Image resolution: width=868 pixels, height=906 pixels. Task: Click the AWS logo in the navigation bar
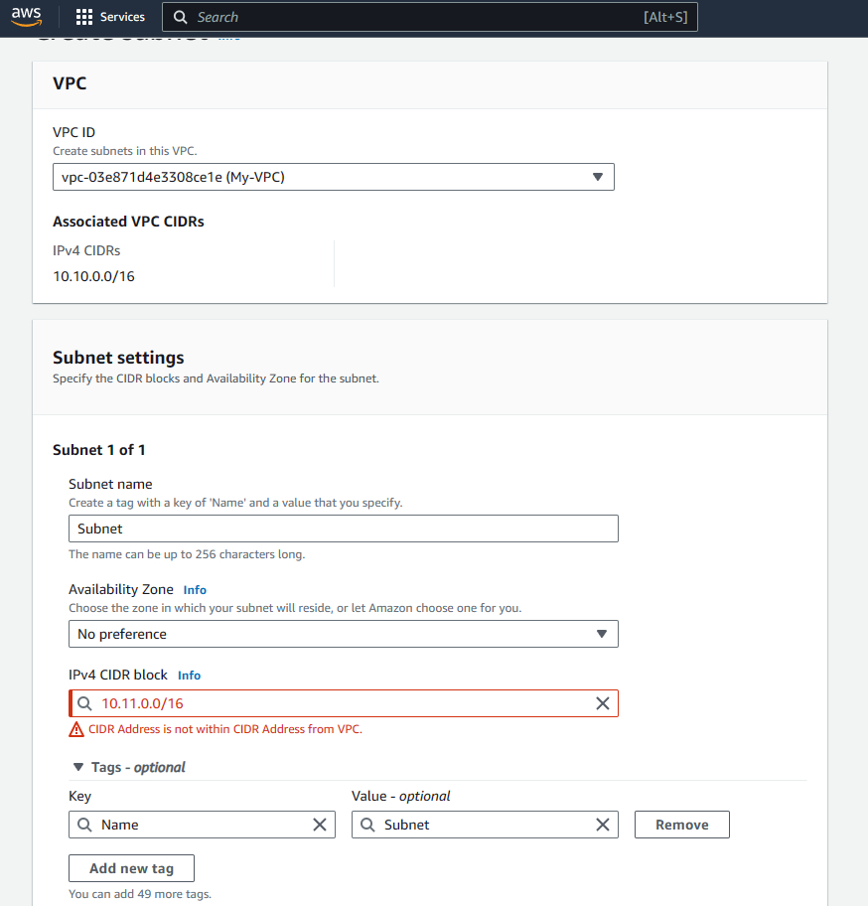point(26,17)
